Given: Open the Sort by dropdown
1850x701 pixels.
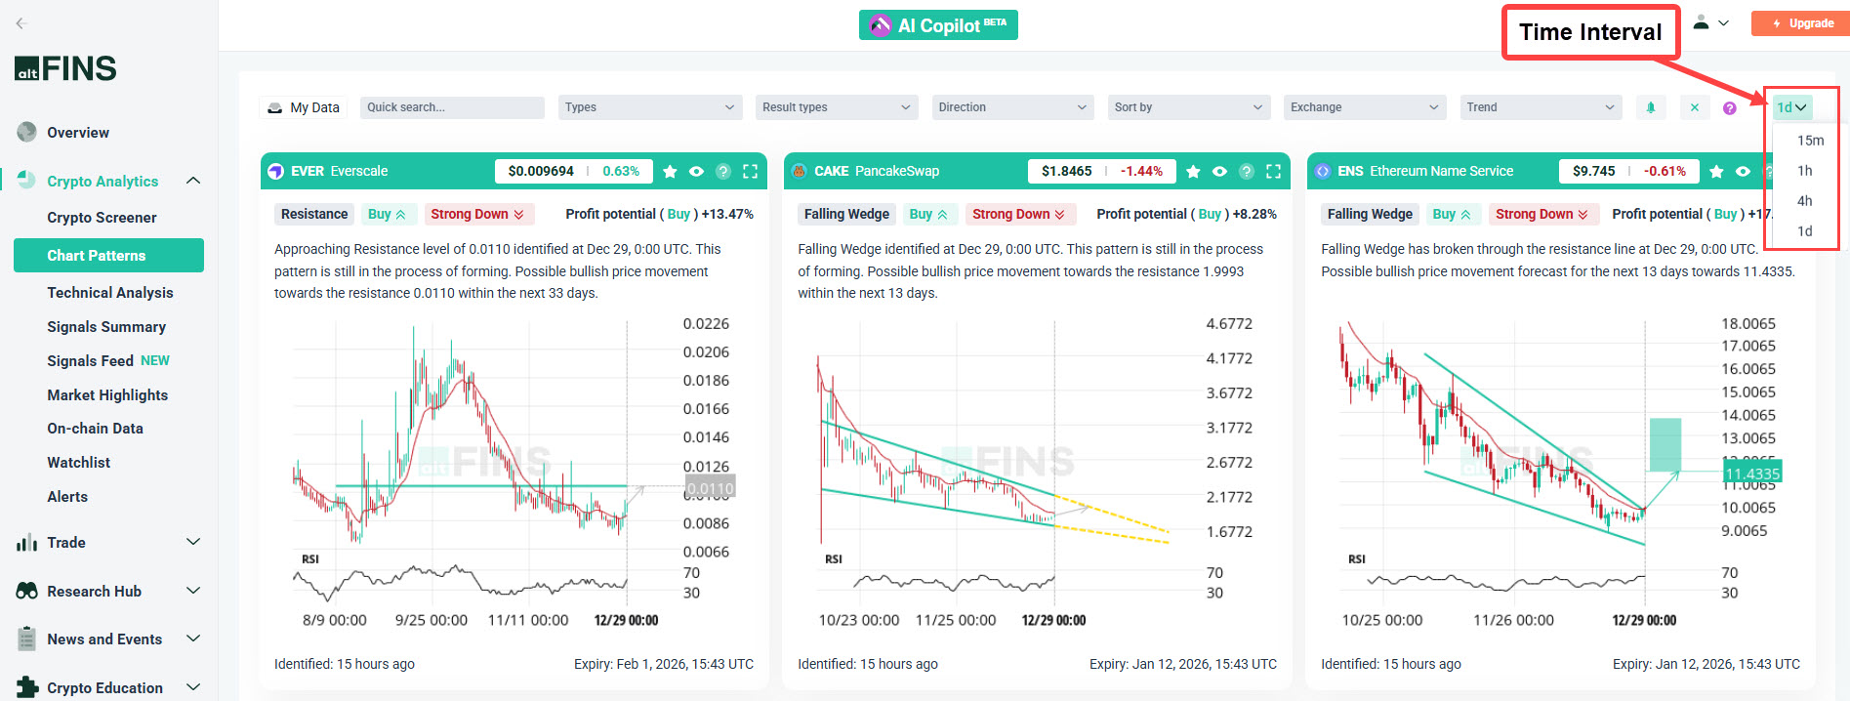Looking at the screenshot, I should pos(1189,107).
